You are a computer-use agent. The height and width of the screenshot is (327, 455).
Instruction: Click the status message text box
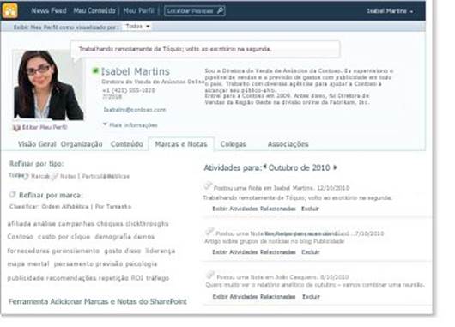point(205,49)
